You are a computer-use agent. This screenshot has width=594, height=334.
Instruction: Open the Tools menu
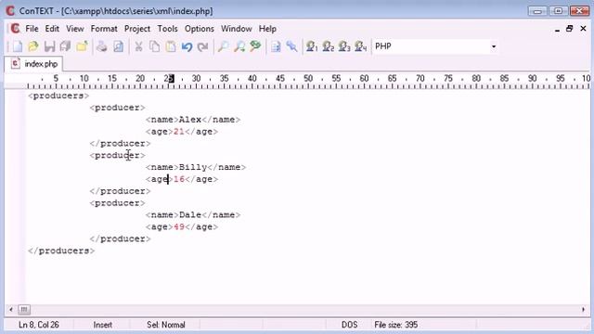tap(167, 29)
